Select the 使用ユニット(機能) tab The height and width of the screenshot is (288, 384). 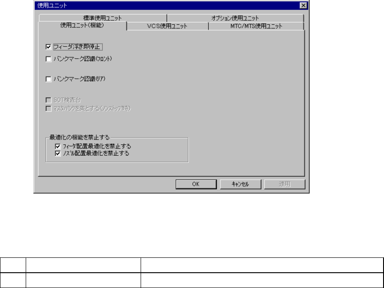tap(82, 26)
